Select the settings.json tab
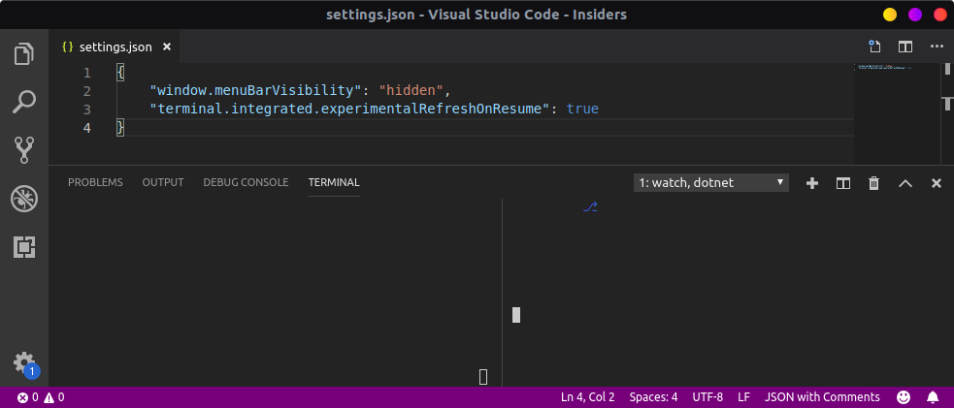This screenshot has height=408, width=954. [x=115, y=47]
